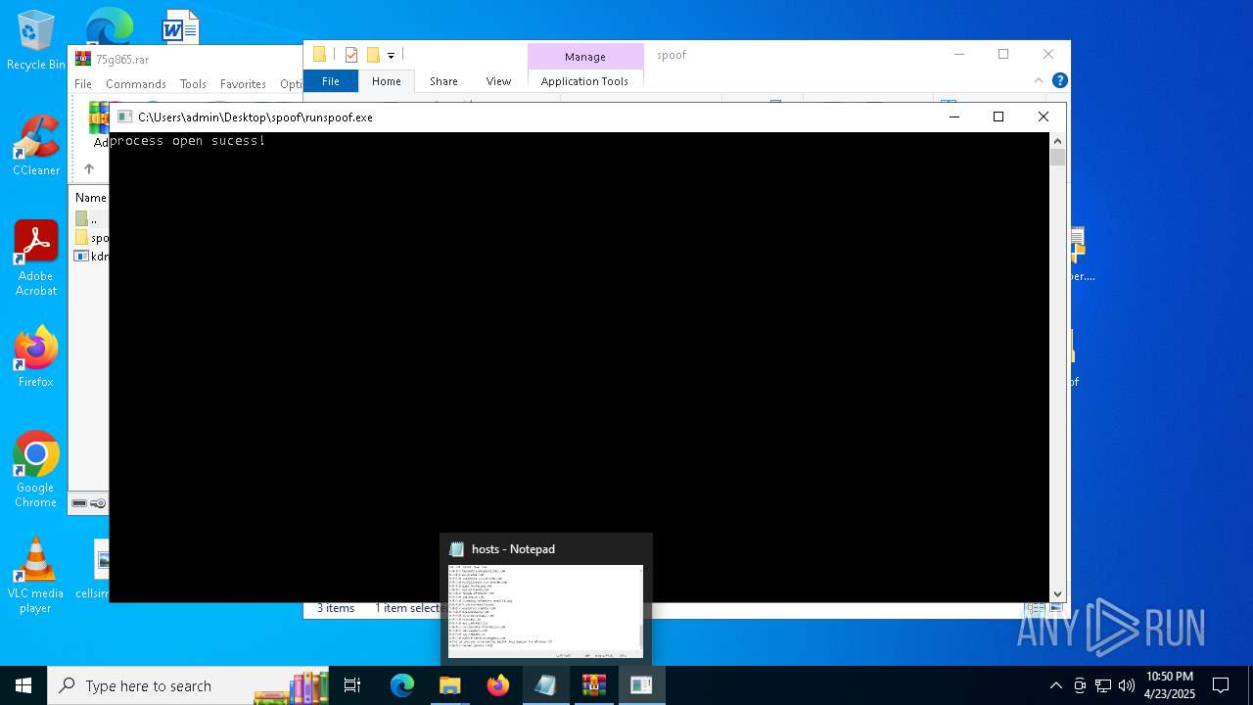Switch to the Explorer View tab

coord(498,81)
